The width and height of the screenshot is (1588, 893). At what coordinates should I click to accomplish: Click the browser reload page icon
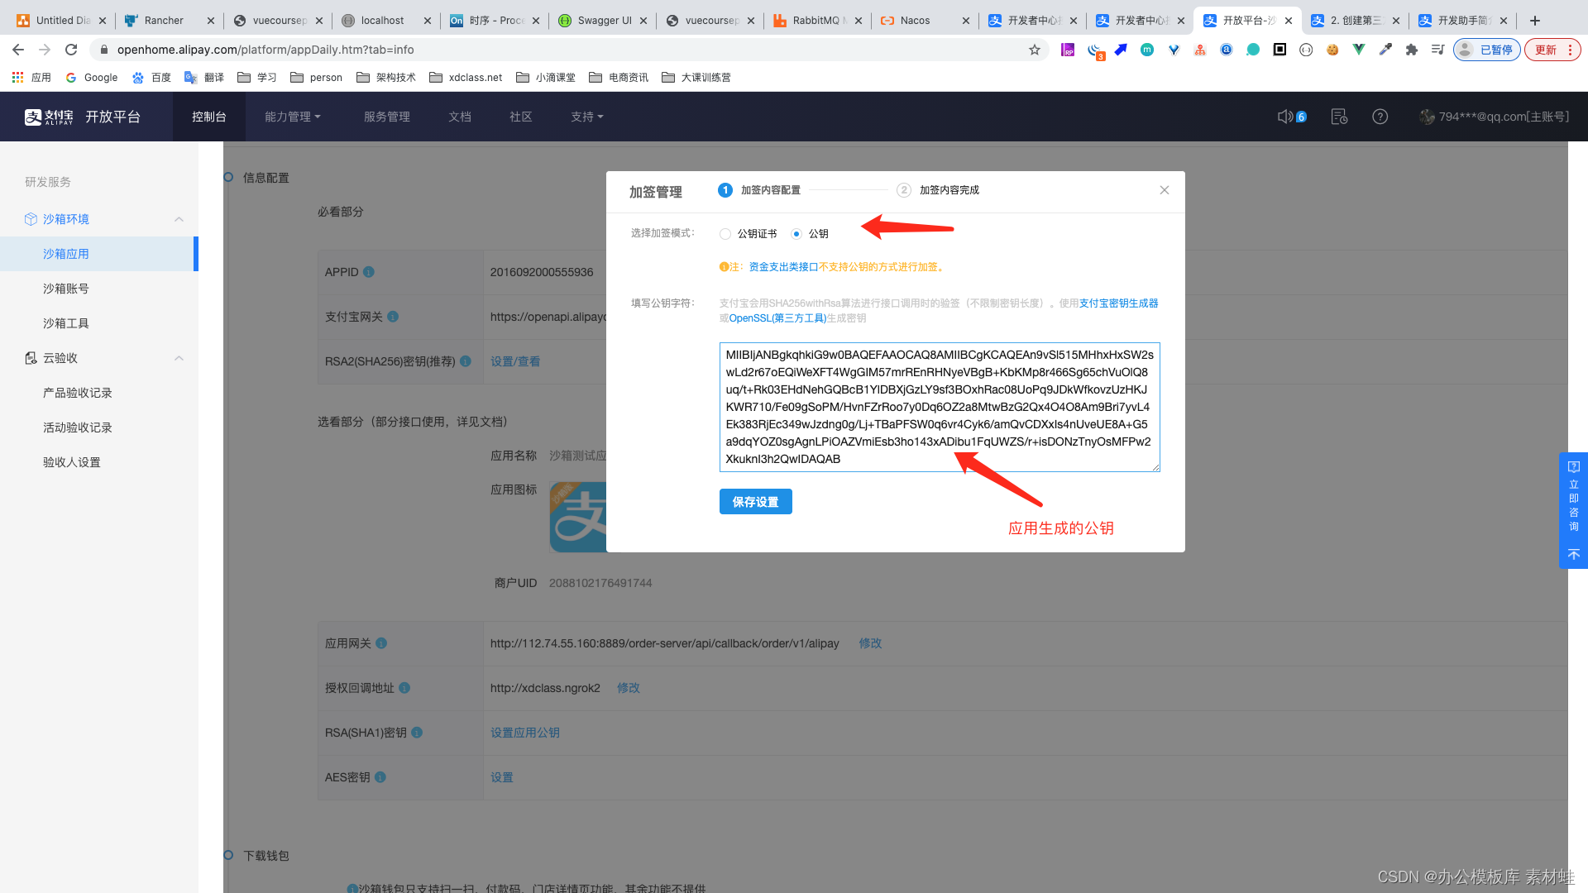pos(71,50)
